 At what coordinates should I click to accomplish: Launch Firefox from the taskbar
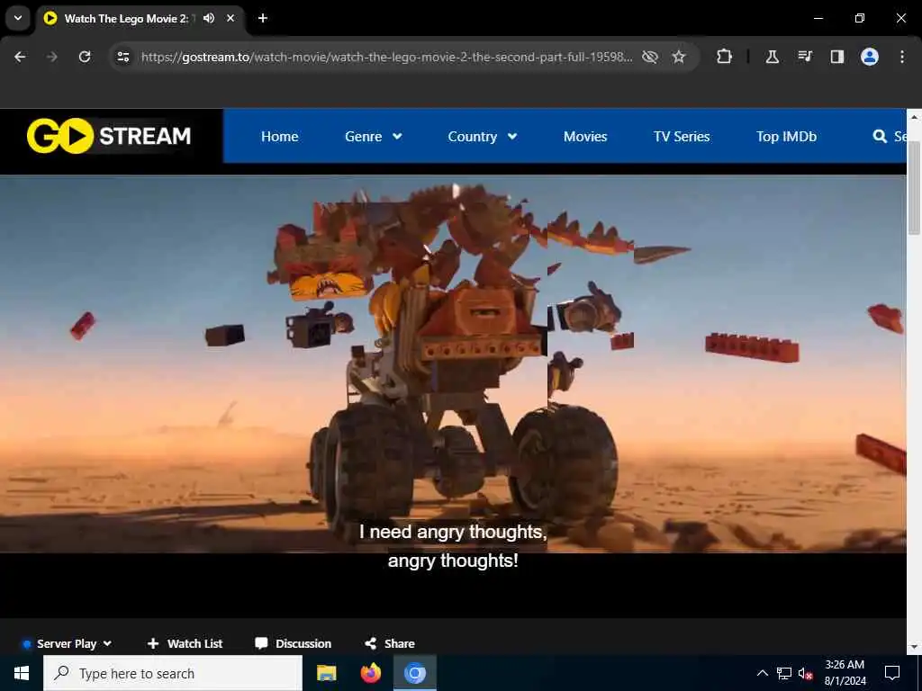[370, 673]
